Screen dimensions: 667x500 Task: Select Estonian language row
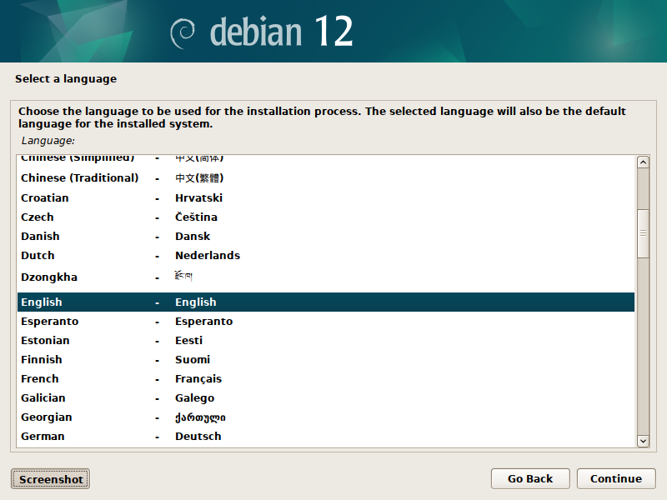pyautogui.click(x=326, y=340)
